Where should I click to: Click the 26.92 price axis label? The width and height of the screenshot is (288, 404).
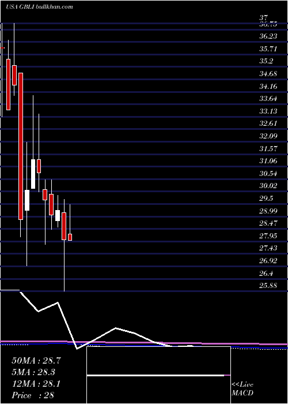(268, 260)
